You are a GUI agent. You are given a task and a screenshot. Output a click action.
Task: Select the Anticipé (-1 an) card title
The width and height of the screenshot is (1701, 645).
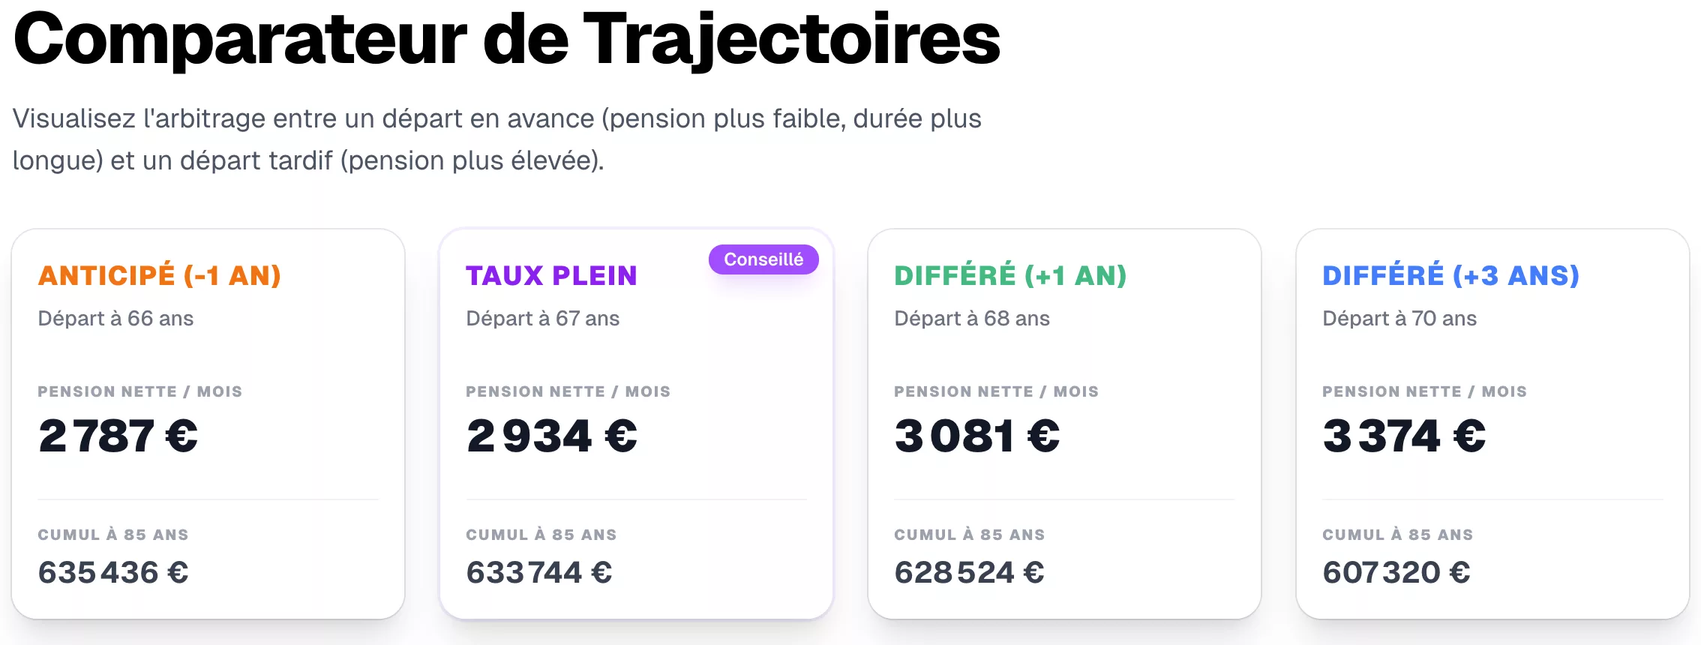tap(160, 276)
